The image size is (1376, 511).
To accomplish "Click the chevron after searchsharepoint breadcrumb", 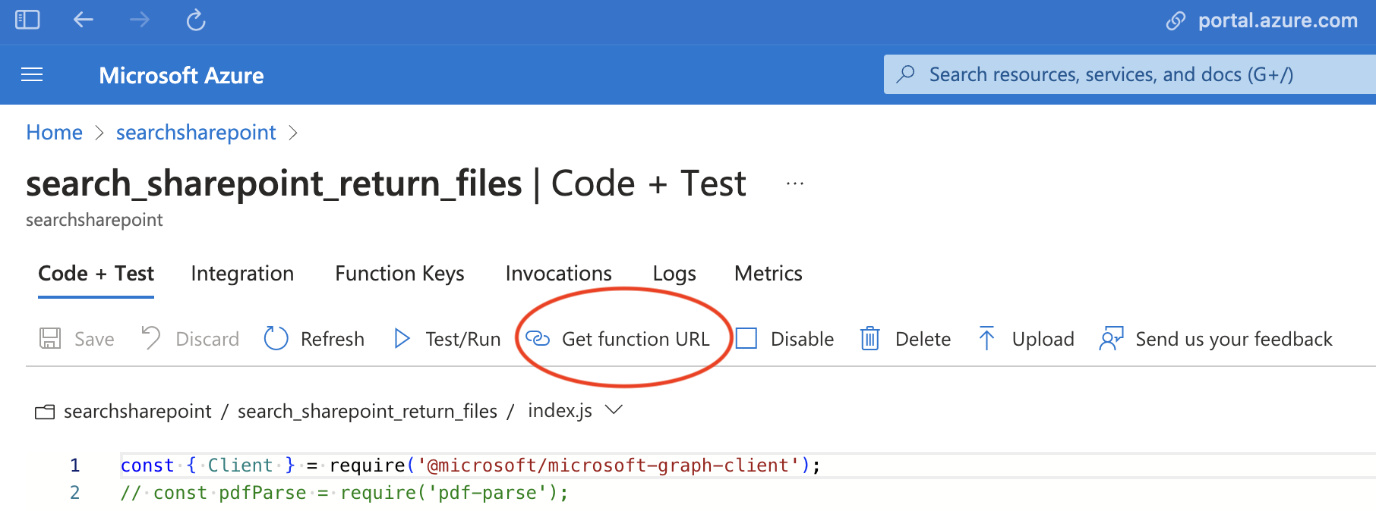I will (293, 133).
